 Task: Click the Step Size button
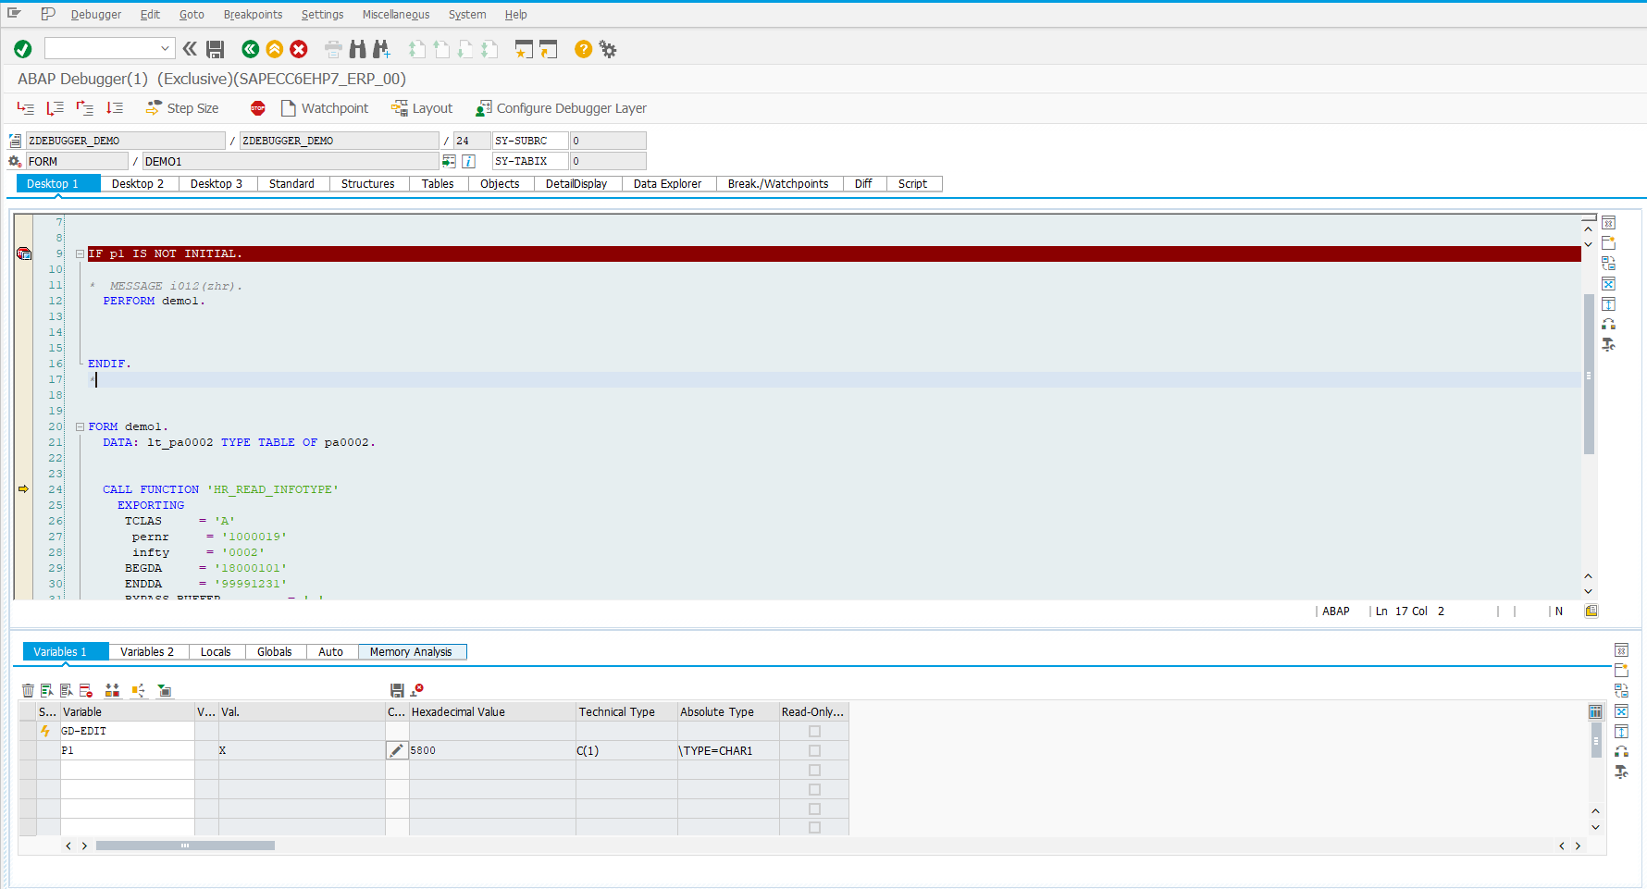point(182,108)
